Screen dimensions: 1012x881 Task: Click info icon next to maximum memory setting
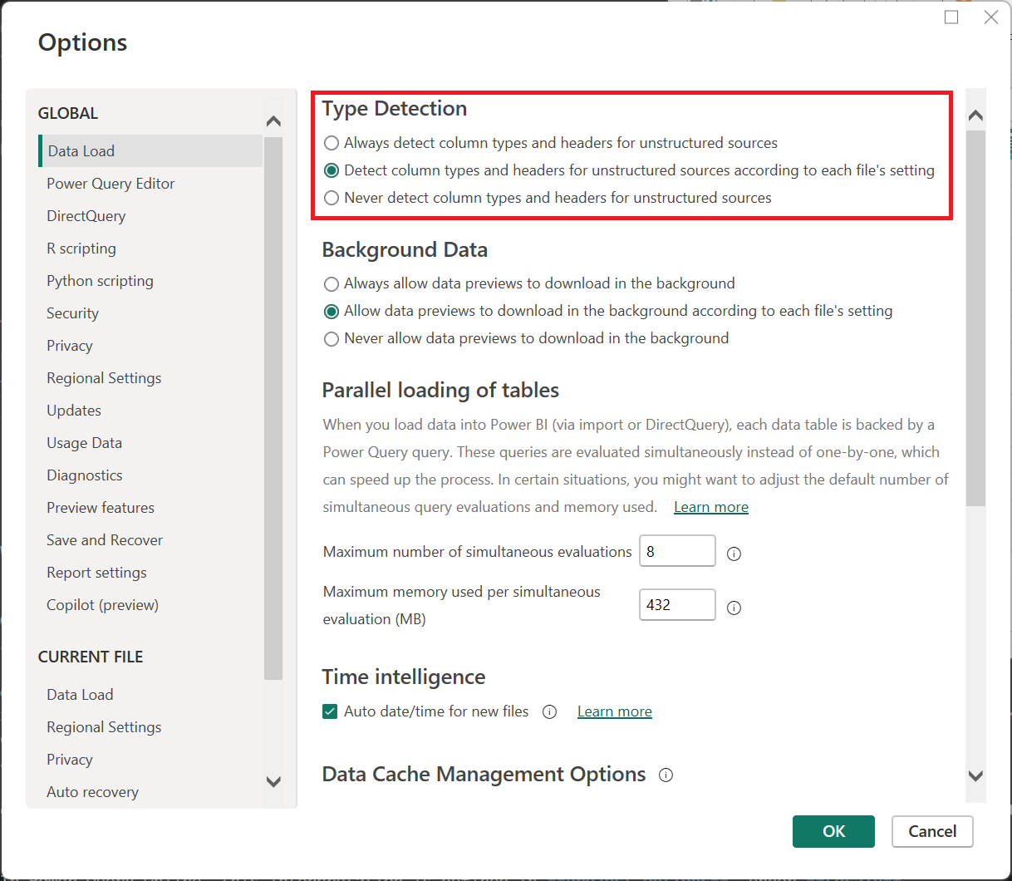click(x=734, y=607)
